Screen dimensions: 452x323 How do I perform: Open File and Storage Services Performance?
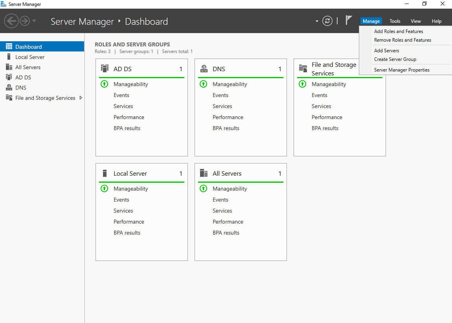tap(327, 117)
